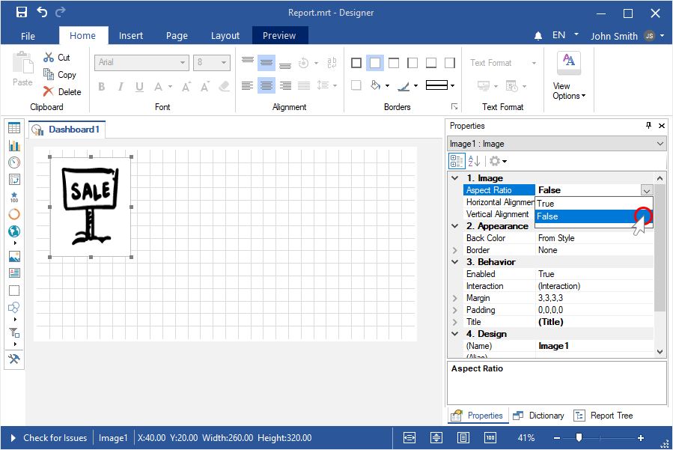
Task: Click Check for Issues in status bar
Action: pos(55,438)
